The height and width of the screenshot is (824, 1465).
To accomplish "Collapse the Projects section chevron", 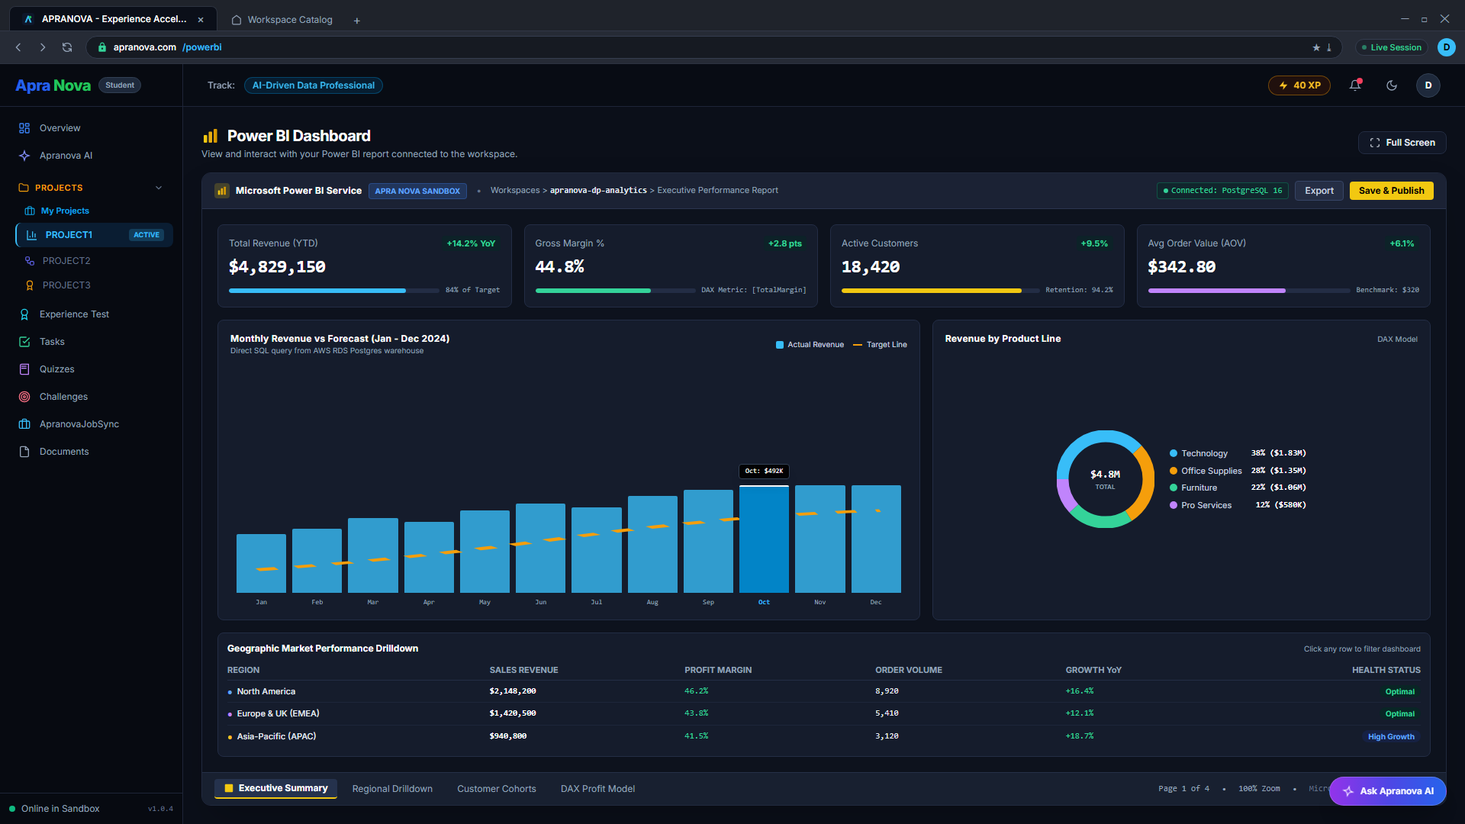I will (x=159, y=188).
